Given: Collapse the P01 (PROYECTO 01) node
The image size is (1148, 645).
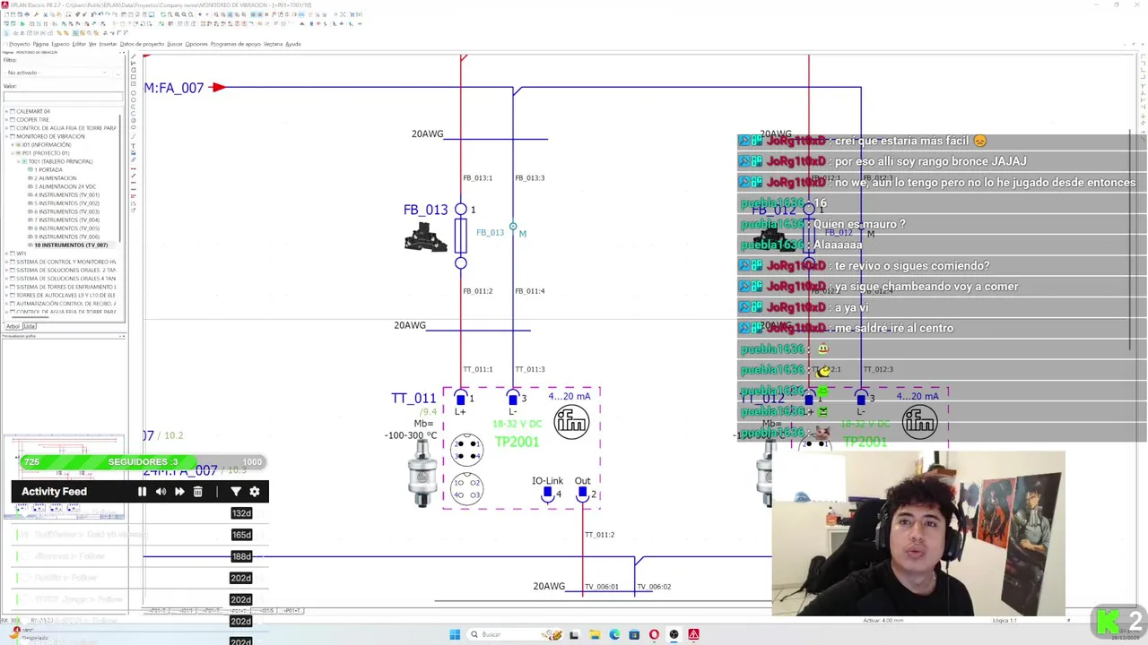Looking at the screenshot, I should coord(13,153).
